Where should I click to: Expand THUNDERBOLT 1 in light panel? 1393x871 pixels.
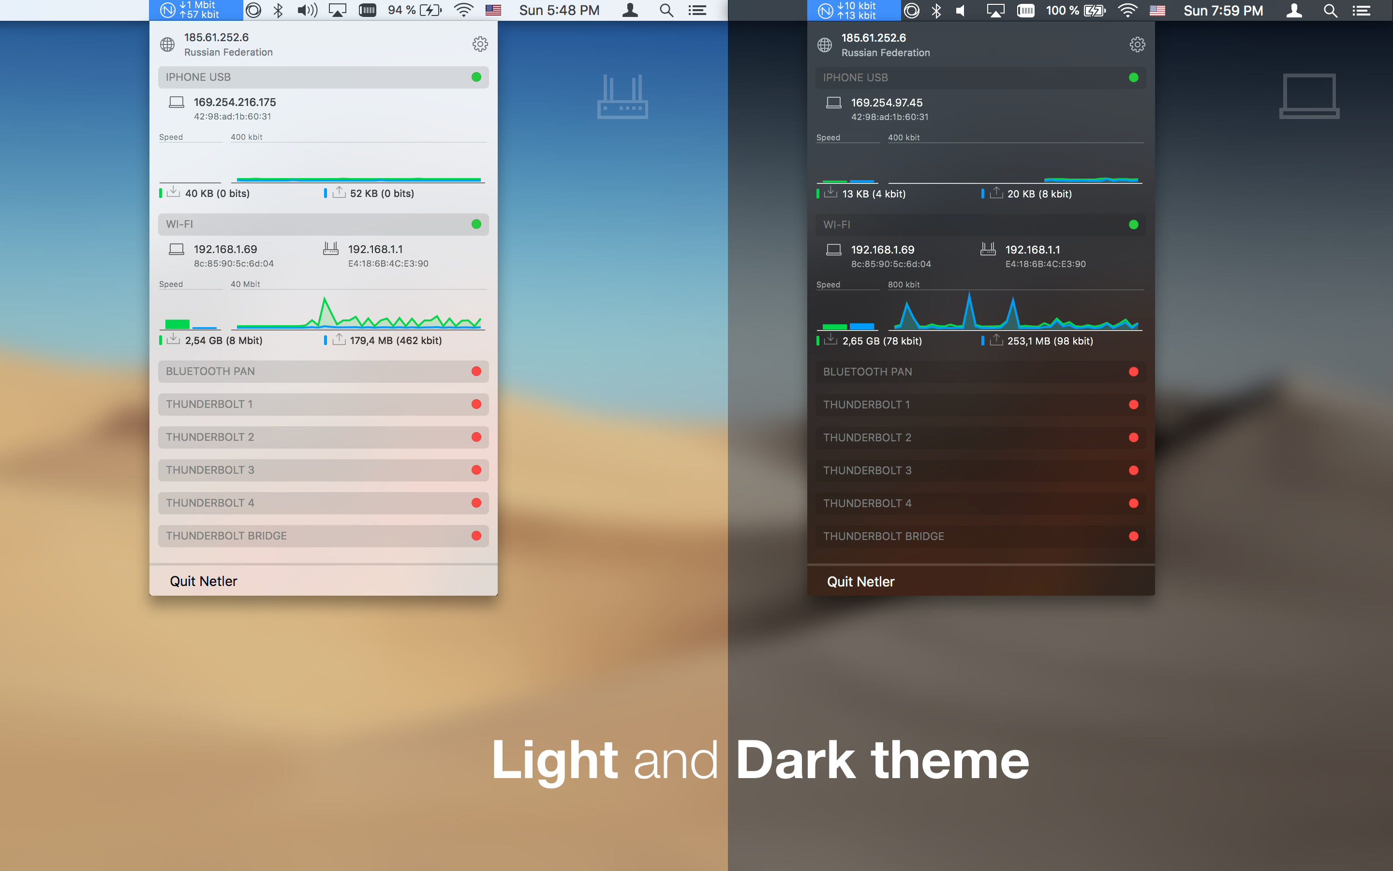click(x=324, y=405)
